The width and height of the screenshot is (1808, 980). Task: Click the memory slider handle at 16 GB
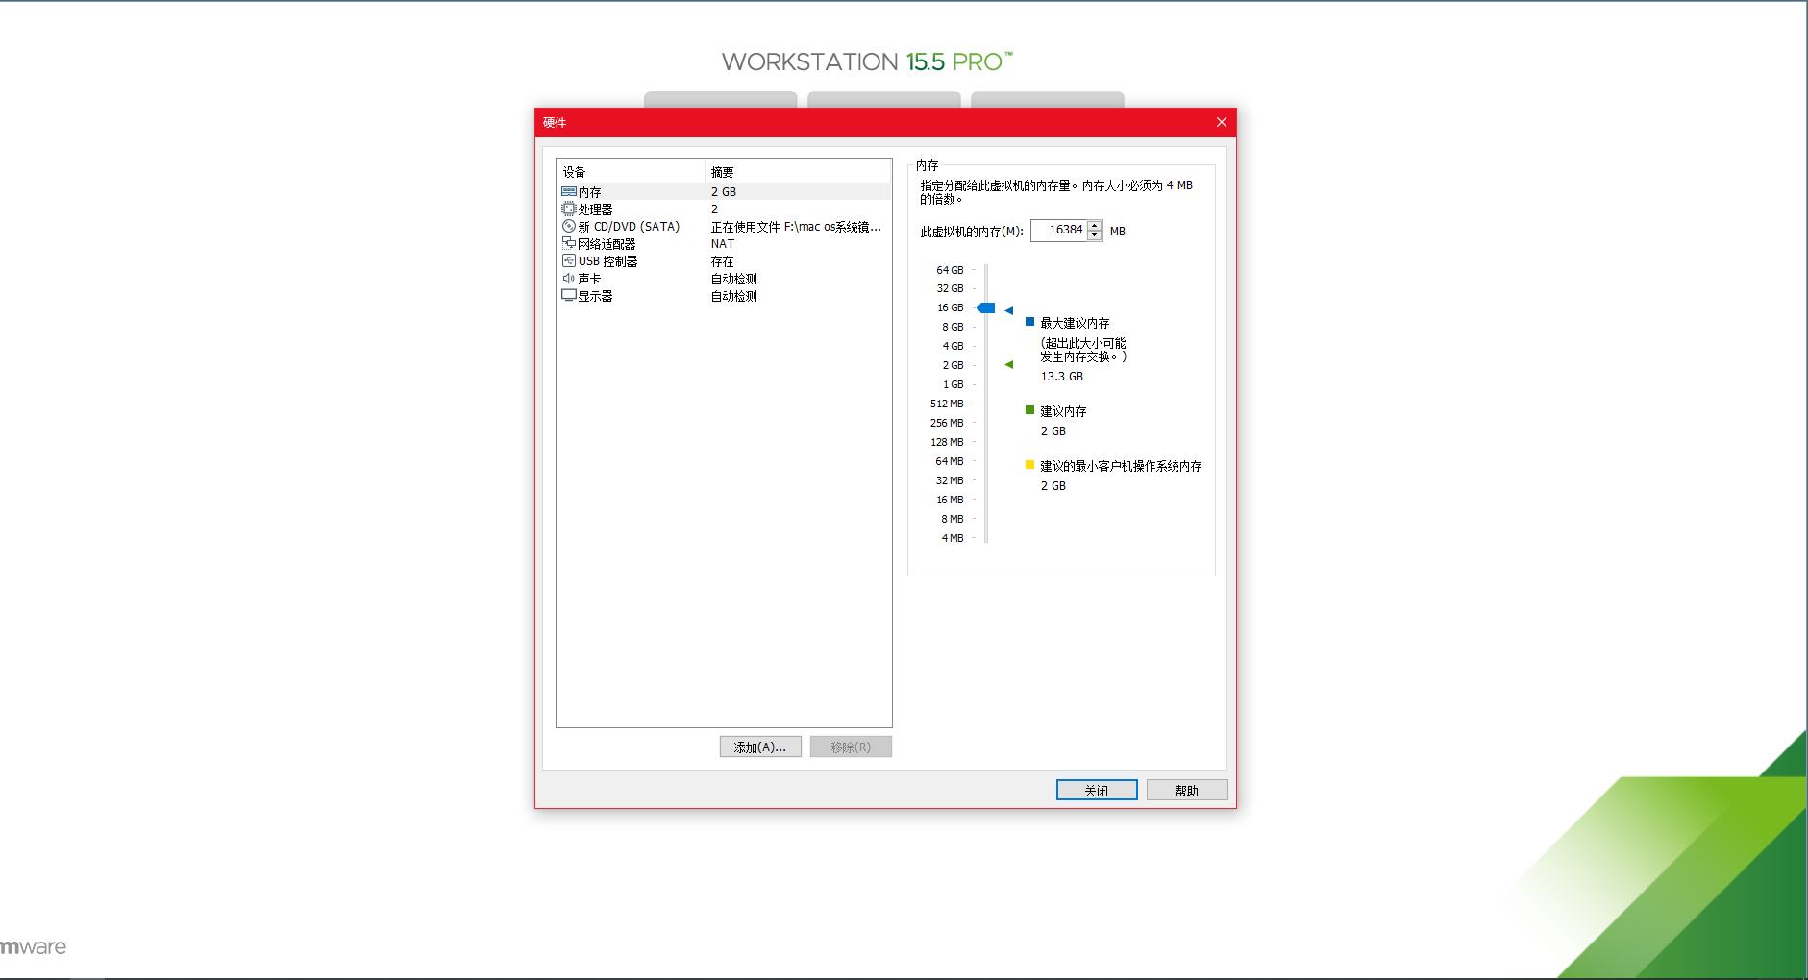(x=986, y=307)
